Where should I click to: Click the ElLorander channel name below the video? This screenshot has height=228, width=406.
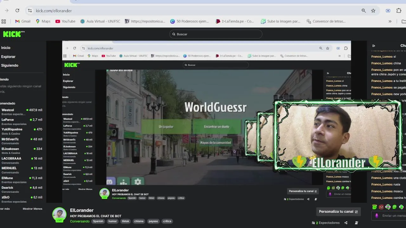click(82, 210)
